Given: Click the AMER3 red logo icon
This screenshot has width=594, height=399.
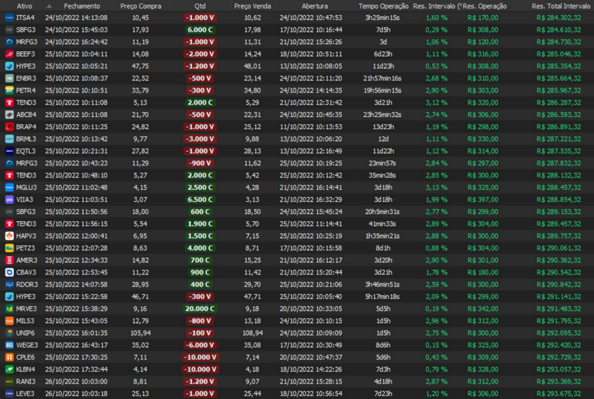Looking at the screenshot, I should (9, 260).
